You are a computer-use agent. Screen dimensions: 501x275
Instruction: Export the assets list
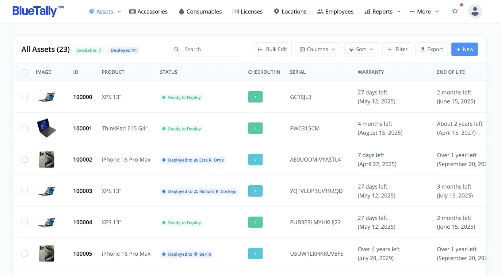(432, 49)
